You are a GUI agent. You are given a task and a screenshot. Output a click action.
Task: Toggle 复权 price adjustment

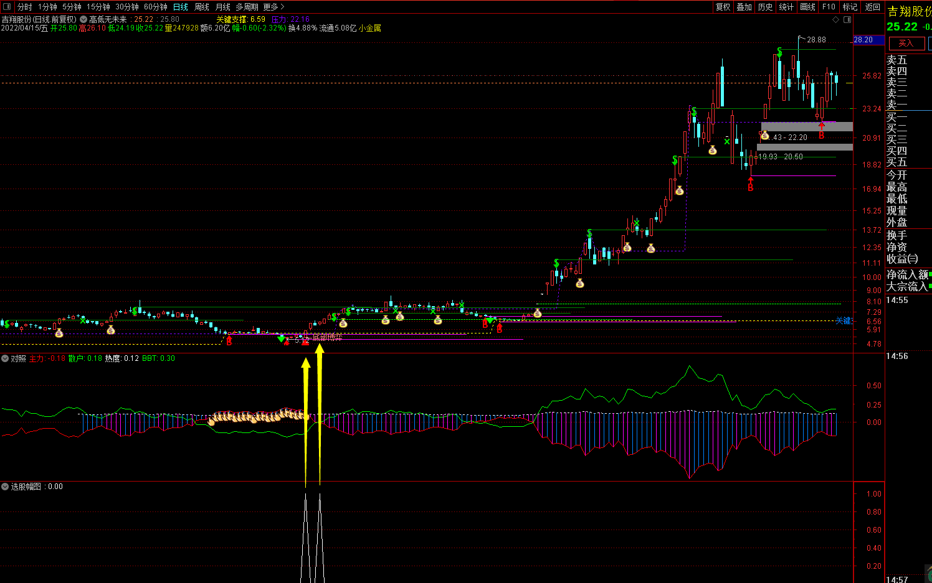(723, 7)
